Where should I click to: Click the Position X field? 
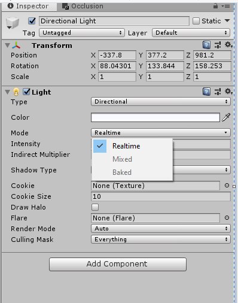(117, 55)
